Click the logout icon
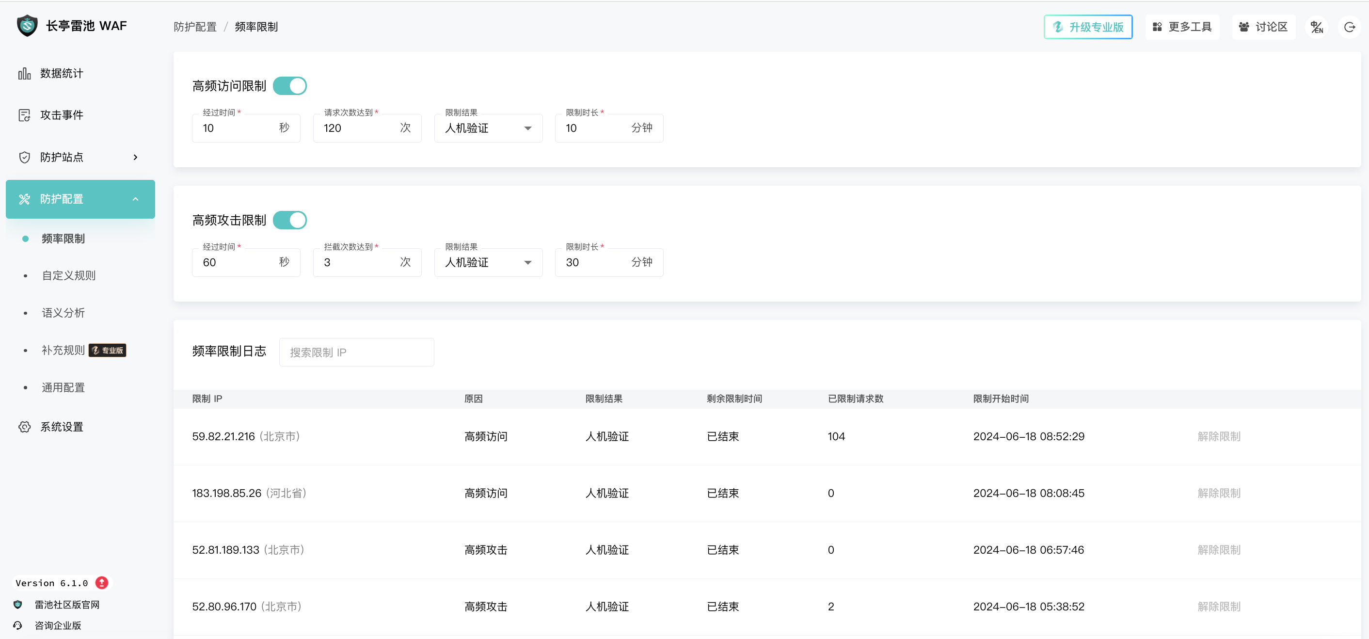1369x639 pixels. pyautogui.click(x=1349, y=27)
